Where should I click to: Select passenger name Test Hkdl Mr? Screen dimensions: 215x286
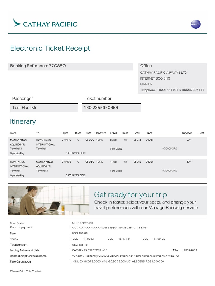point(24,108)
